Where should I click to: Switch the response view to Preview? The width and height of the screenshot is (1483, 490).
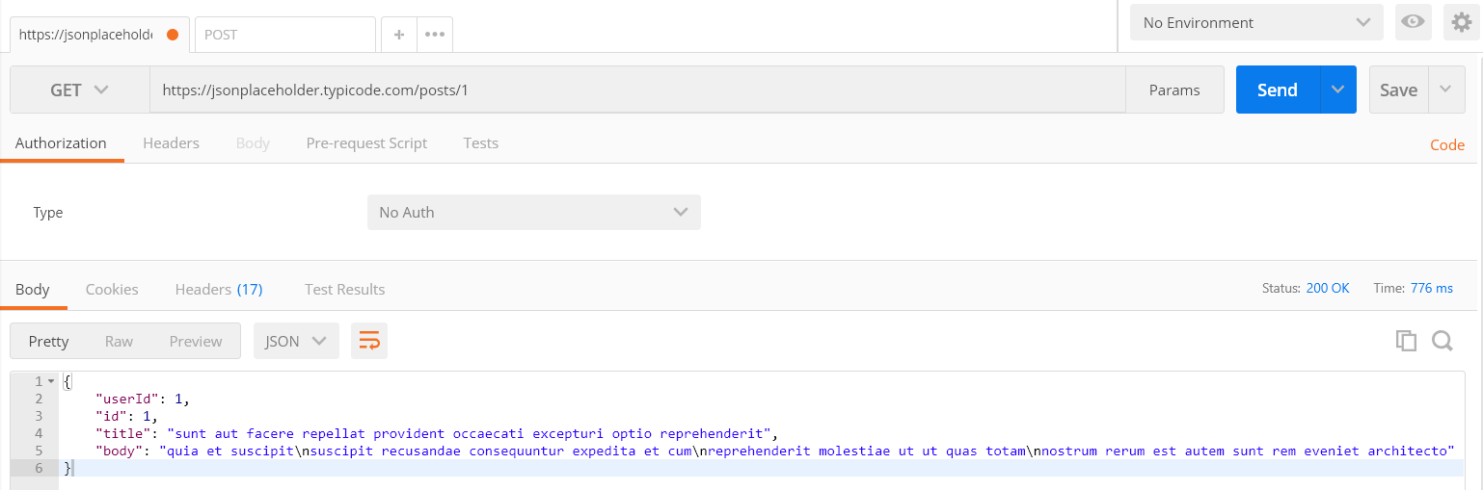pyautogui.click(x=196, y=341)
